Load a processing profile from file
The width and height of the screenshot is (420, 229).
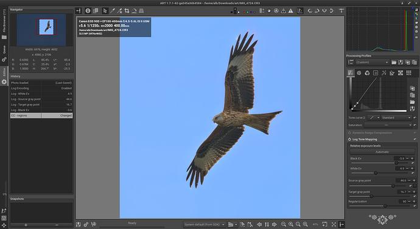[x=394, y=62]
